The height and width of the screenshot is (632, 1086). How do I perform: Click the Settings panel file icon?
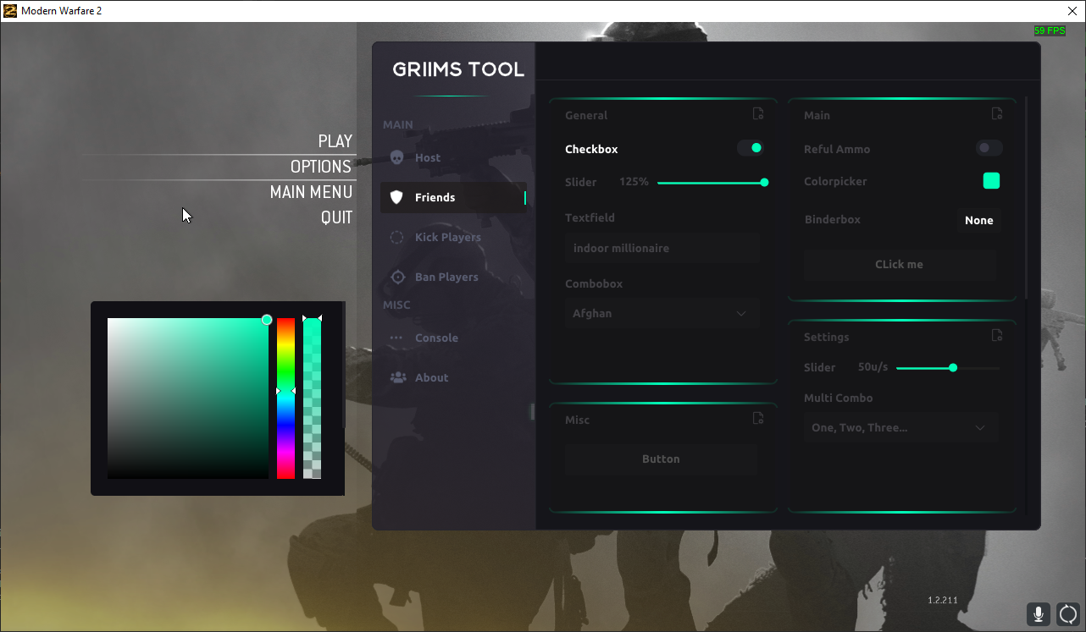[x=997, y=336]
